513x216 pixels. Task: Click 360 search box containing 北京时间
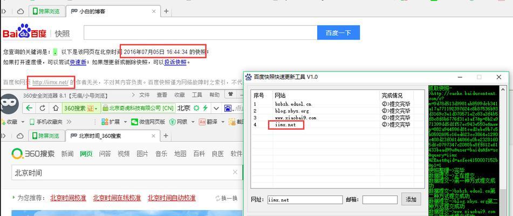coord(127,172)
